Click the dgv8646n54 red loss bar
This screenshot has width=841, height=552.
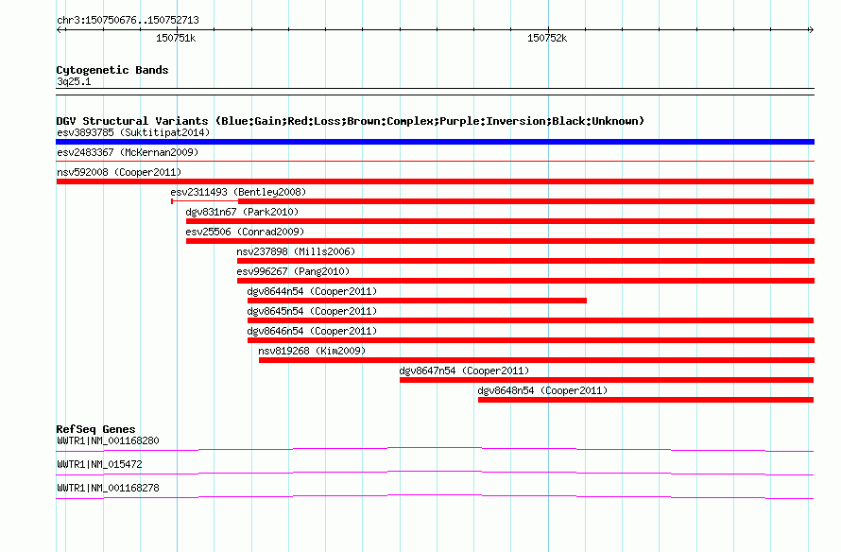click(x=530, y=340)
